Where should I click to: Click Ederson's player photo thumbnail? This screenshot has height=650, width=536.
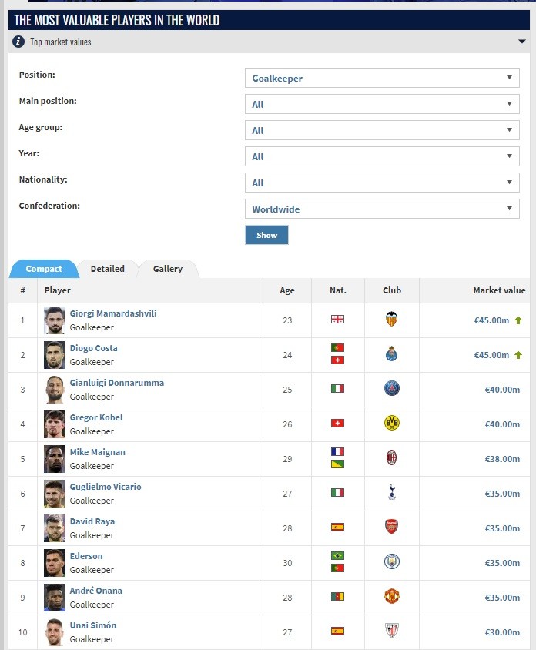(x=55, y=563)
